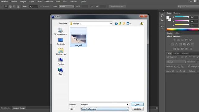The height and width of the screenshot is (112, 199).
Task: Switch to the Muestras tab
Action: (177, 13)
